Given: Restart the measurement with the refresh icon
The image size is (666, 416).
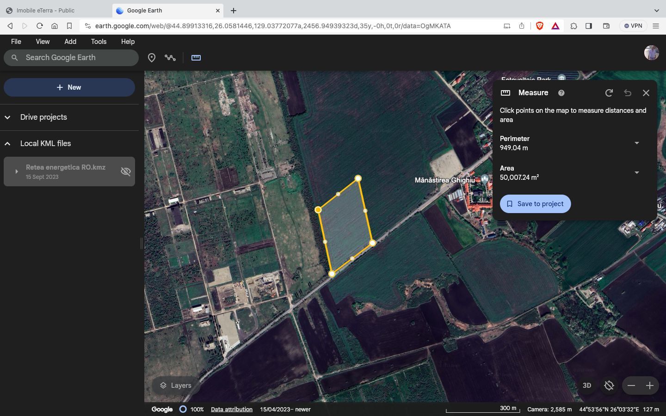Looking at the screenshot, I should point(609,93).
